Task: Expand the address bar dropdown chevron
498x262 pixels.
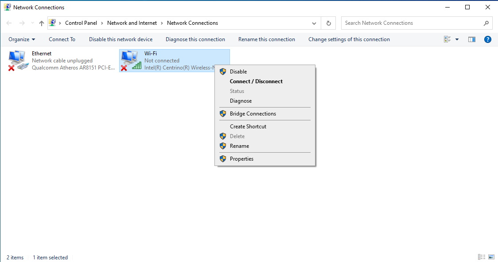Action: pos(314,23)
